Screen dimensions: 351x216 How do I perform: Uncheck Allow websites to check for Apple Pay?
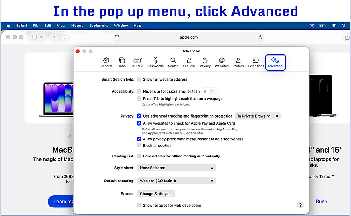pos(139,123)
